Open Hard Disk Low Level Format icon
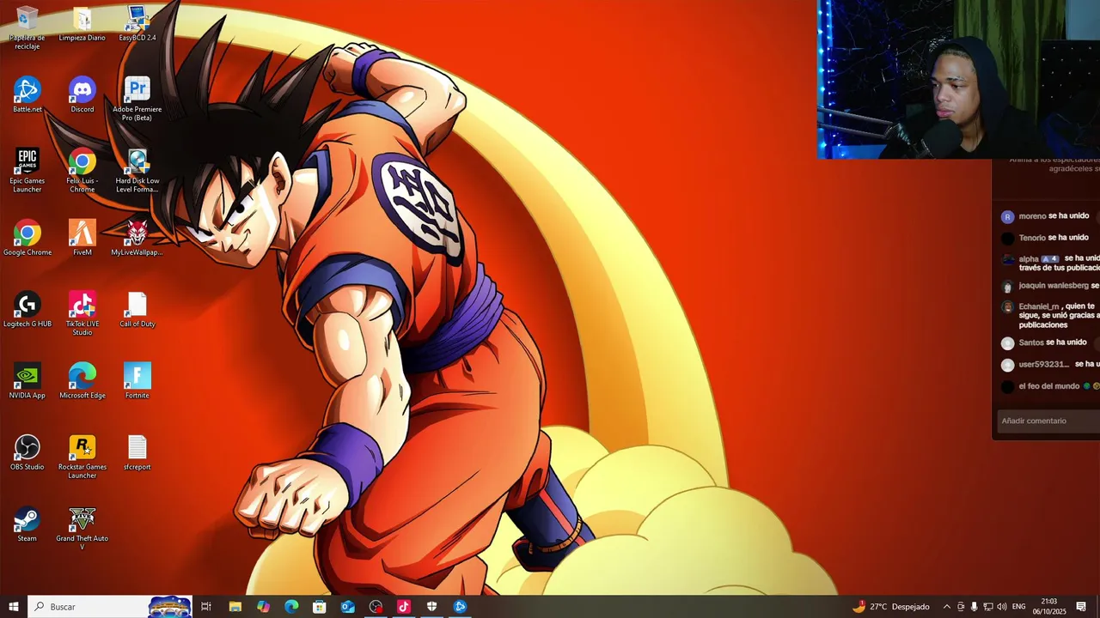The width and height of the screenshot is (1100, 618). 137,170
